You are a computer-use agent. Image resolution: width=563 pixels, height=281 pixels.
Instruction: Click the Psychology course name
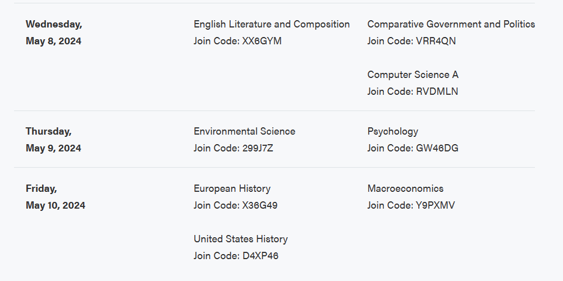coord(392,131)
